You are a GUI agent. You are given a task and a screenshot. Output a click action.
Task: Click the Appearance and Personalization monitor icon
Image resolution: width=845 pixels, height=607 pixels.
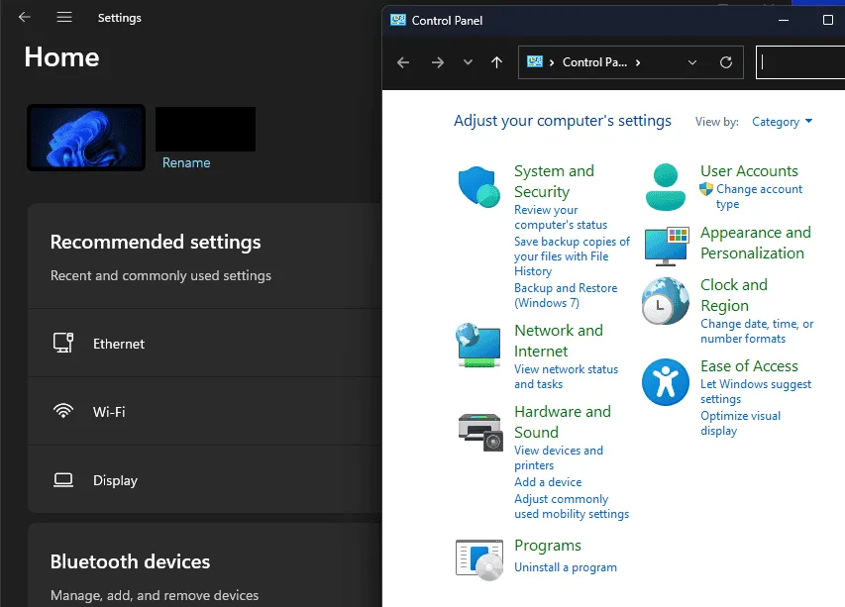667,247
